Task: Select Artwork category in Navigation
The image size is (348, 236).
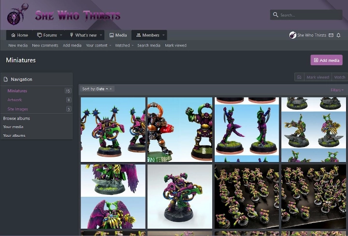Action: (x=14, y=100)
